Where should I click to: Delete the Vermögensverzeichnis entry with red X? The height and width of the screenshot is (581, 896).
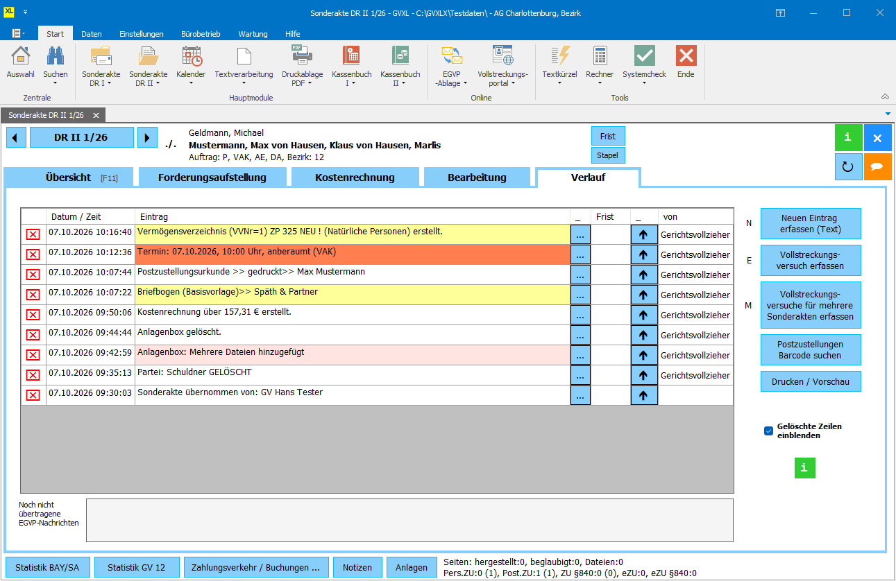[33, 234]
